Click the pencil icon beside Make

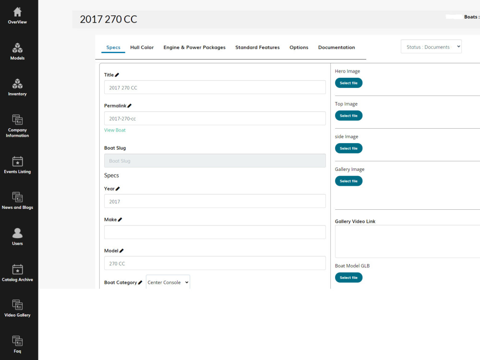click(x=120, y=219)
